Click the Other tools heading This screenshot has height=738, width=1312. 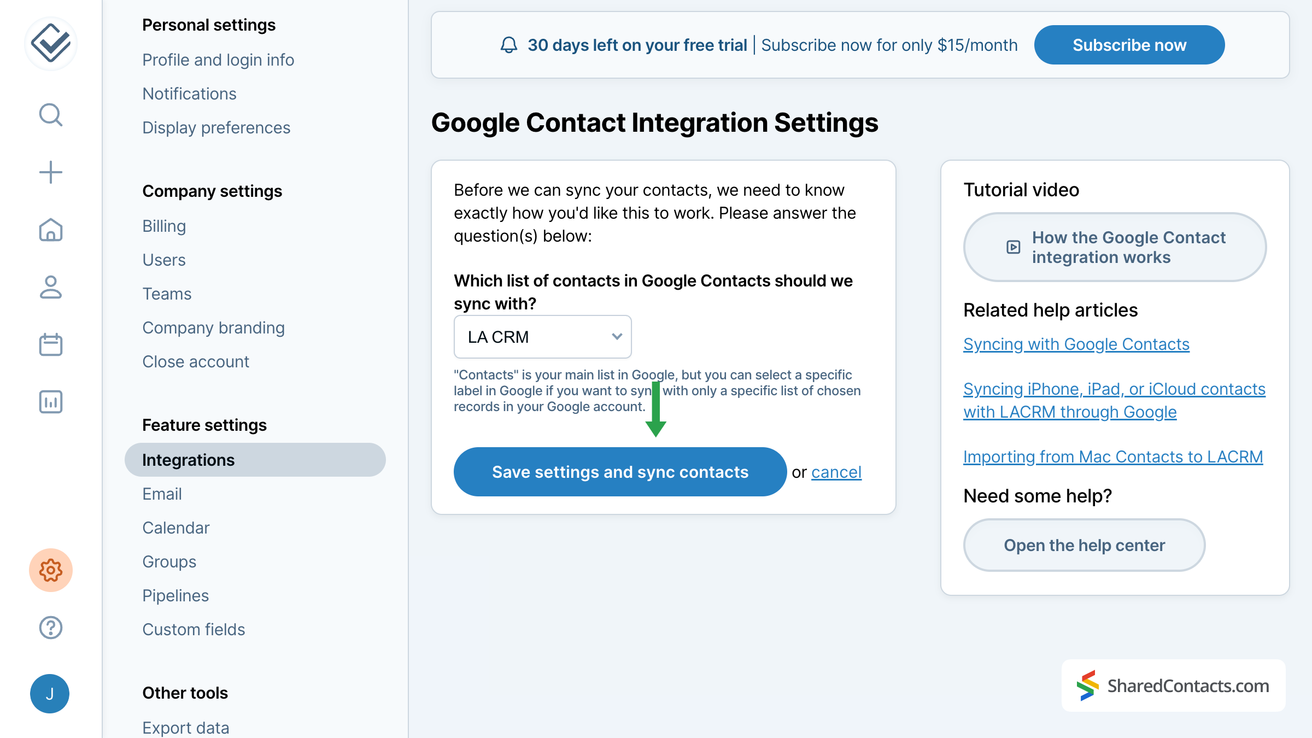click(x=185, y=693)
